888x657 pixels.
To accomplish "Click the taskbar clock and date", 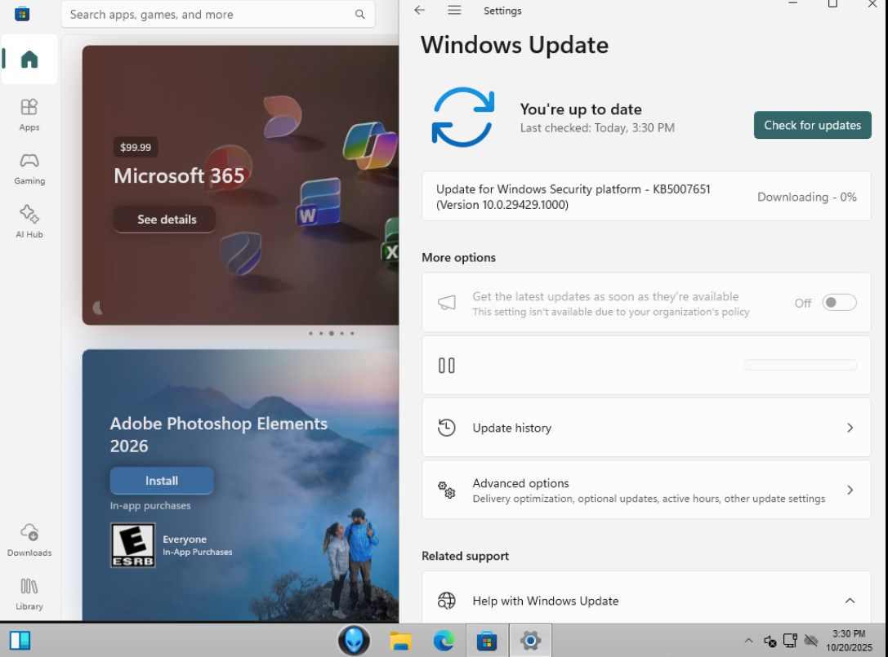I will click(x=849, y=641).
